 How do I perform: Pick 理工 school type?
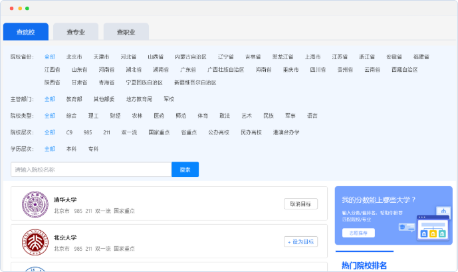coord(93,116)
